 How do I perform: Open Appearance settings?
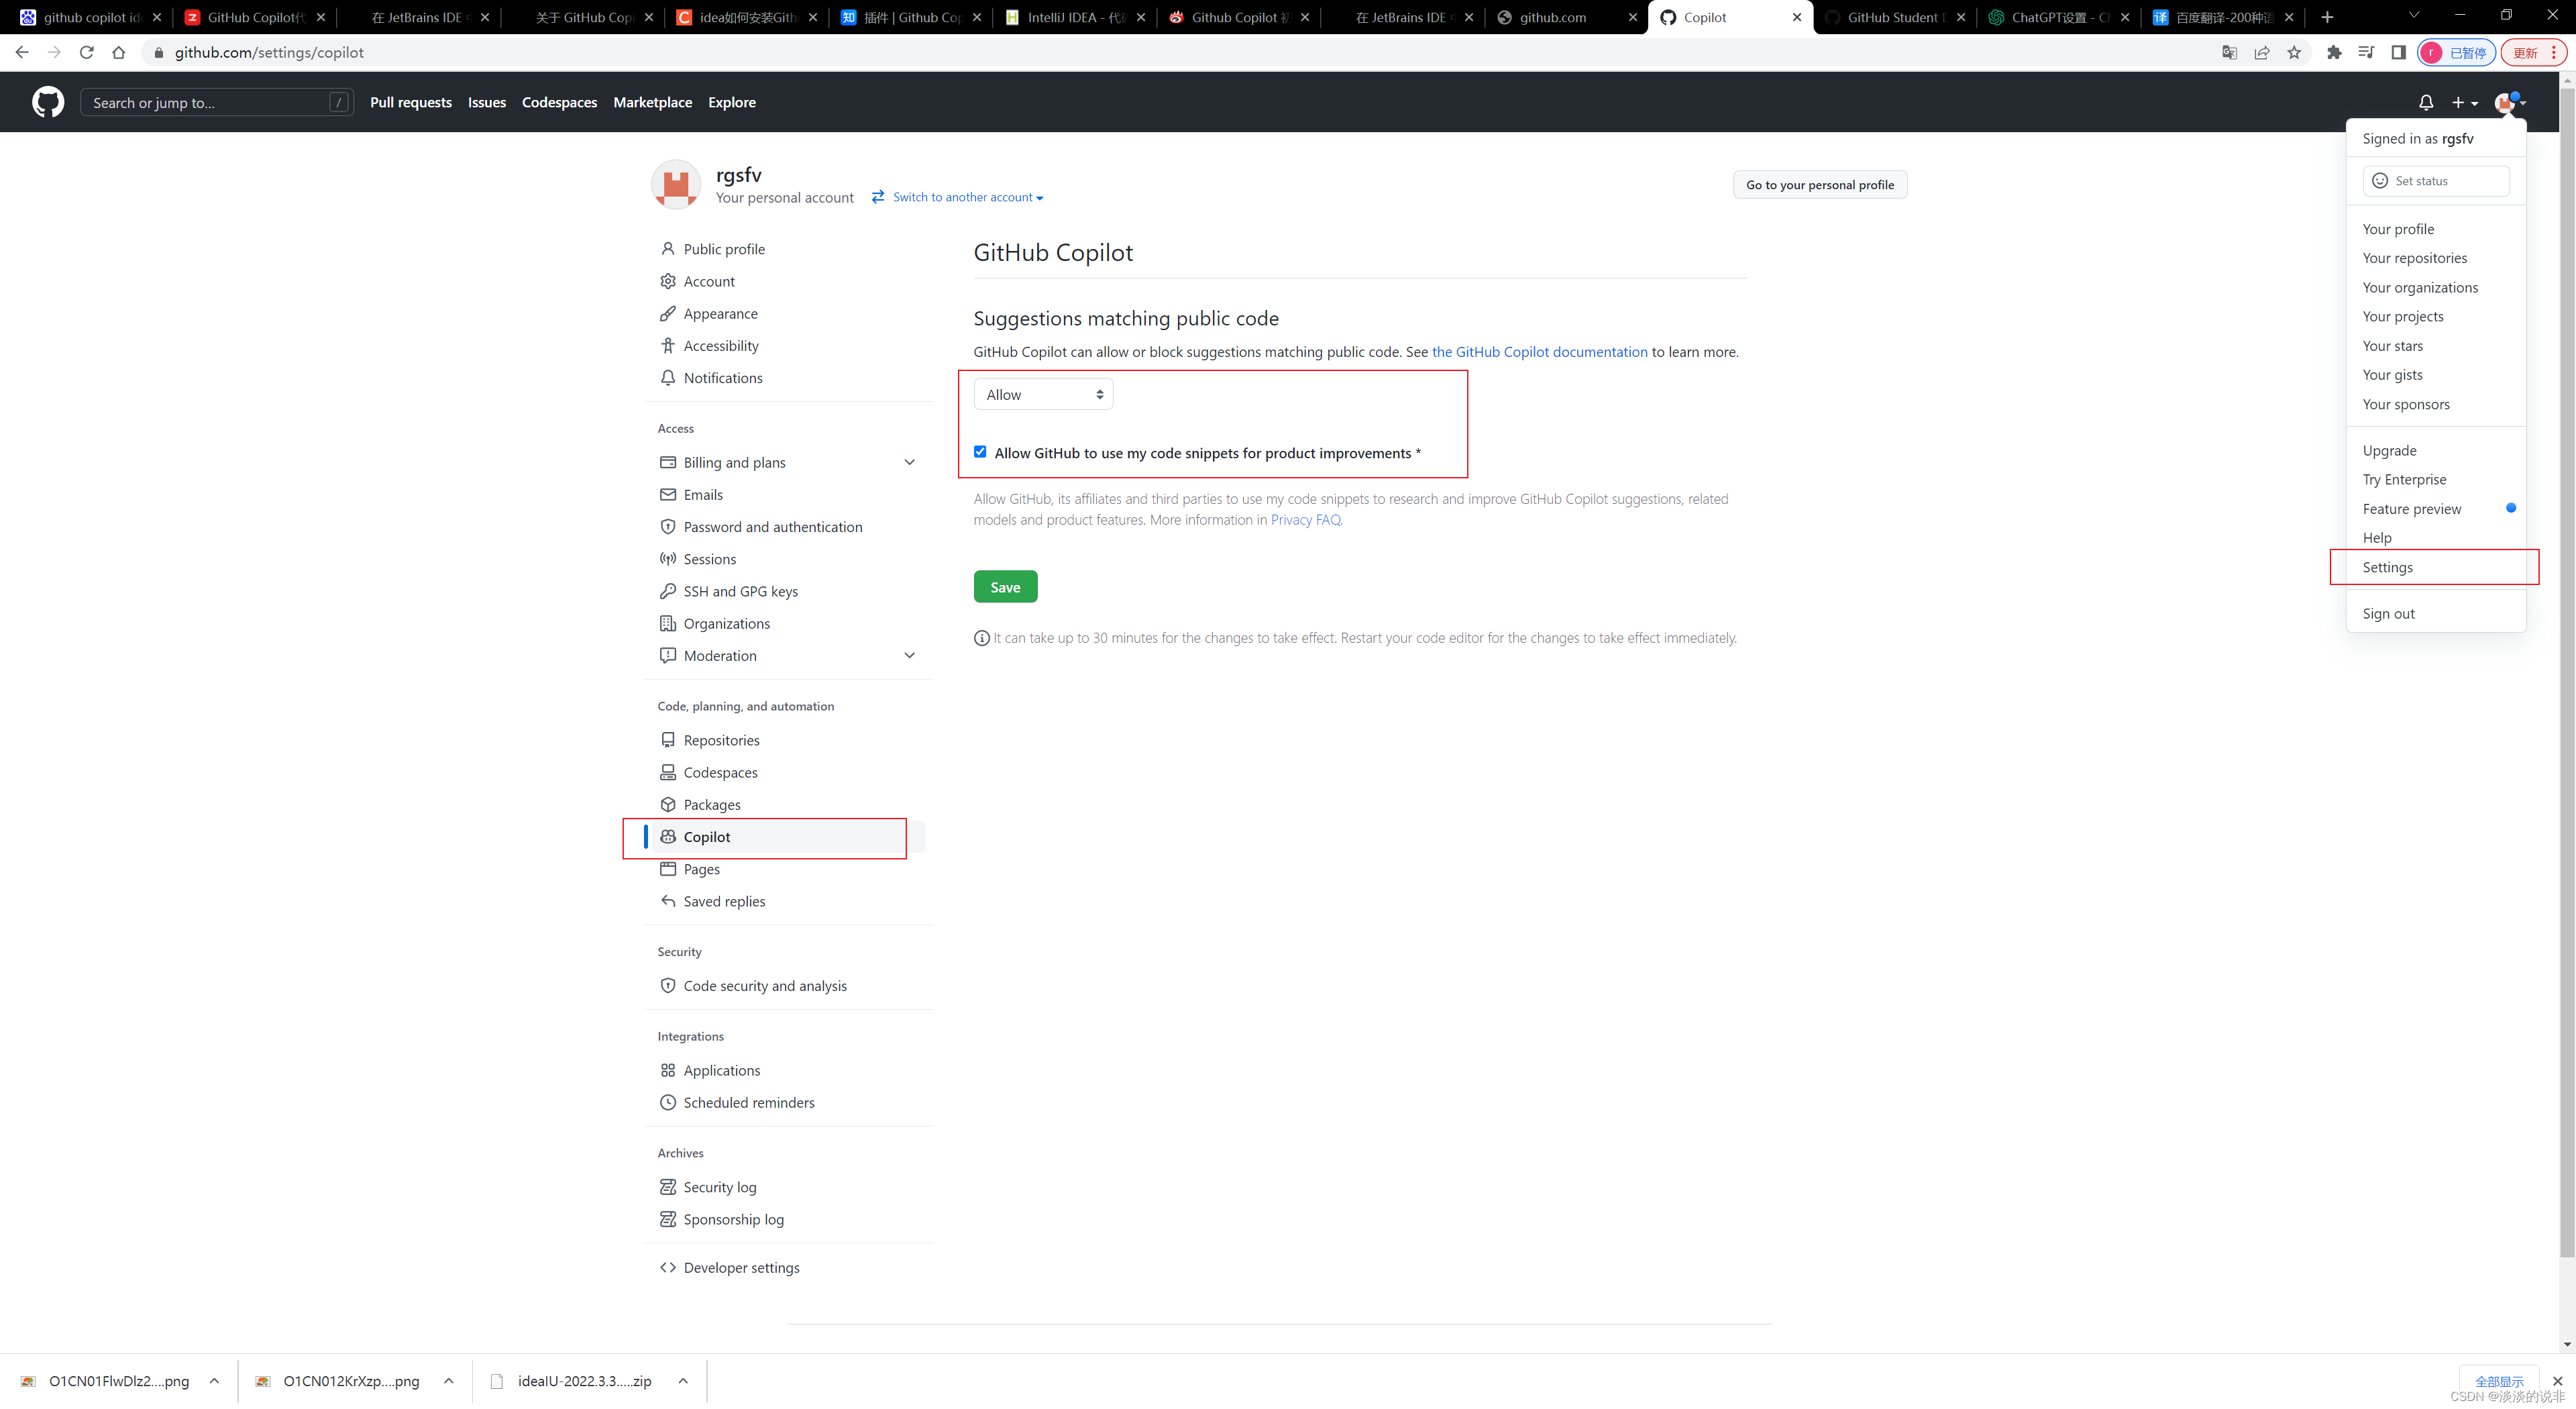720,313
